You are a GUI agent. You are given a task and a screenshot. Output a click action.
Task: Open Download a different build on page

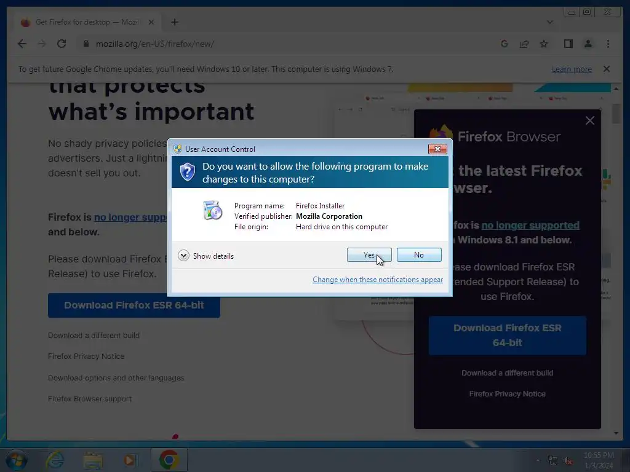click(94, 335)
